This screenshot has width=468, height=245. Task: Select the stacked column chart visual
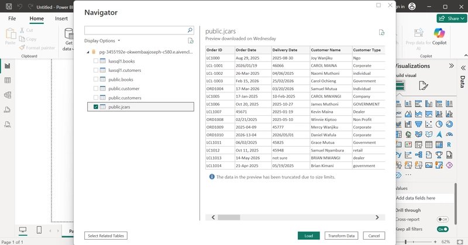coord(408,103)
